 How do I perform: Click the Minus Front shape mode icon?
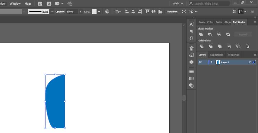pyautogui.click(x=210, y=34)
